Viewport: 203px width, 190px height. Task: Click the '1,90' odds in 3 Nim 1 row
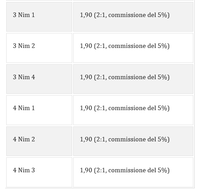[x=86, y=15]
